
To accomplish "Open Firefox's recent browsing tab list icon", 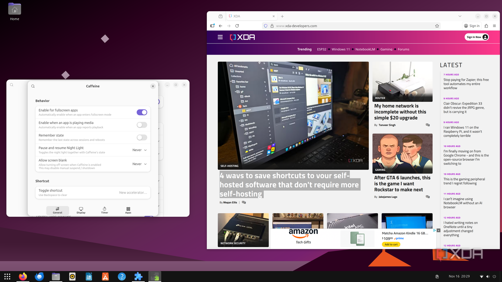I will coord(221,16).
